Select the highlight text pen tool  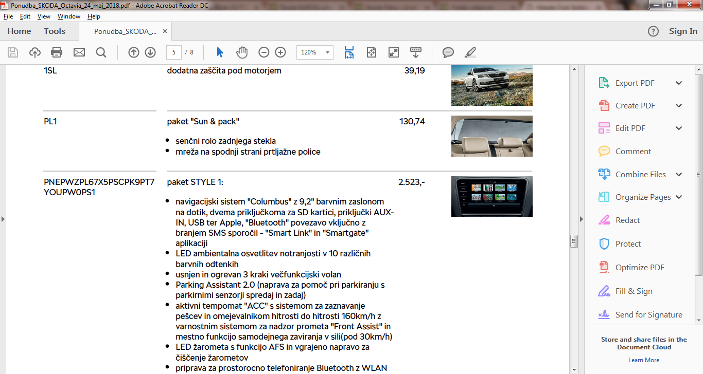coord(470,52)
